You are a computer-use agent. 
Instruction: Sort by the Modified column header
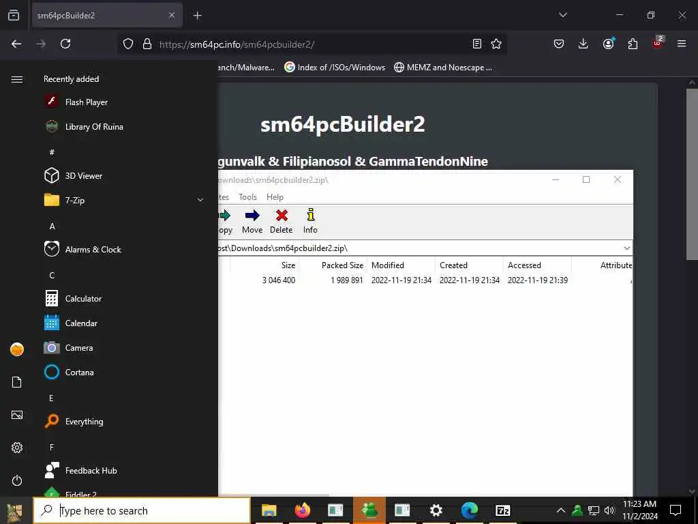[x=401, y=265]
